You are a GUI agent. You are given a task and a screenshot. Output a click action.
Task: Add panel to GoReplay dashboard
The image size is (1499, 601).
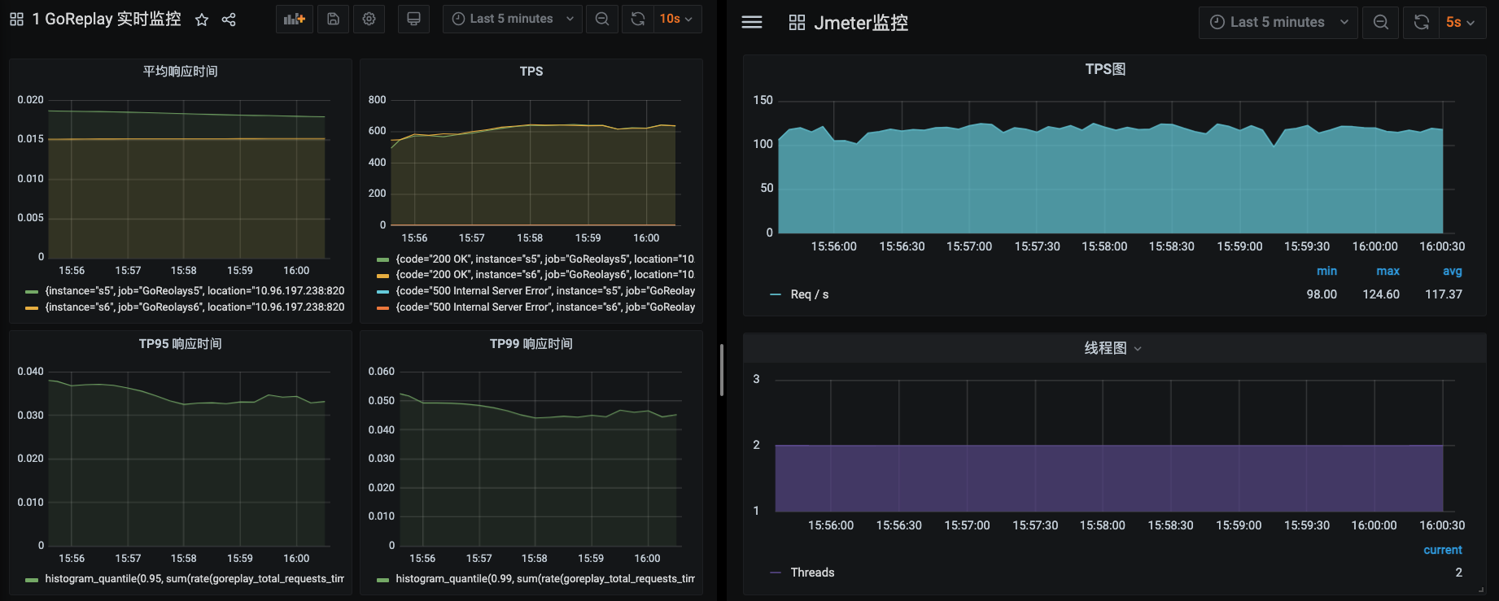coord(295,19)
